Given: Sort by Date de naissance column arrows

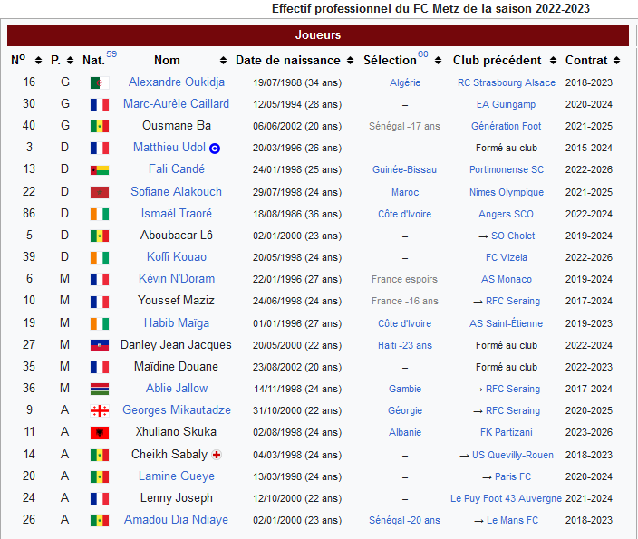Looking at the screenshot, I should (351, 61).
